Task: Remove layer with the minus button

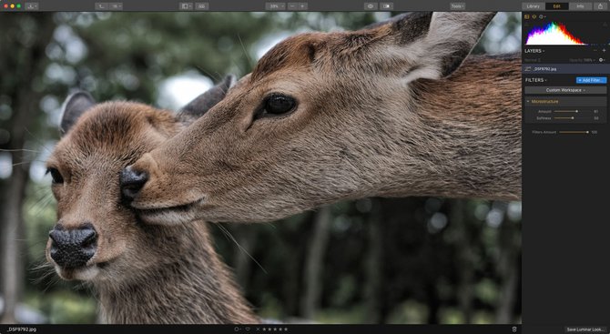Action: [x=595, y=51]
